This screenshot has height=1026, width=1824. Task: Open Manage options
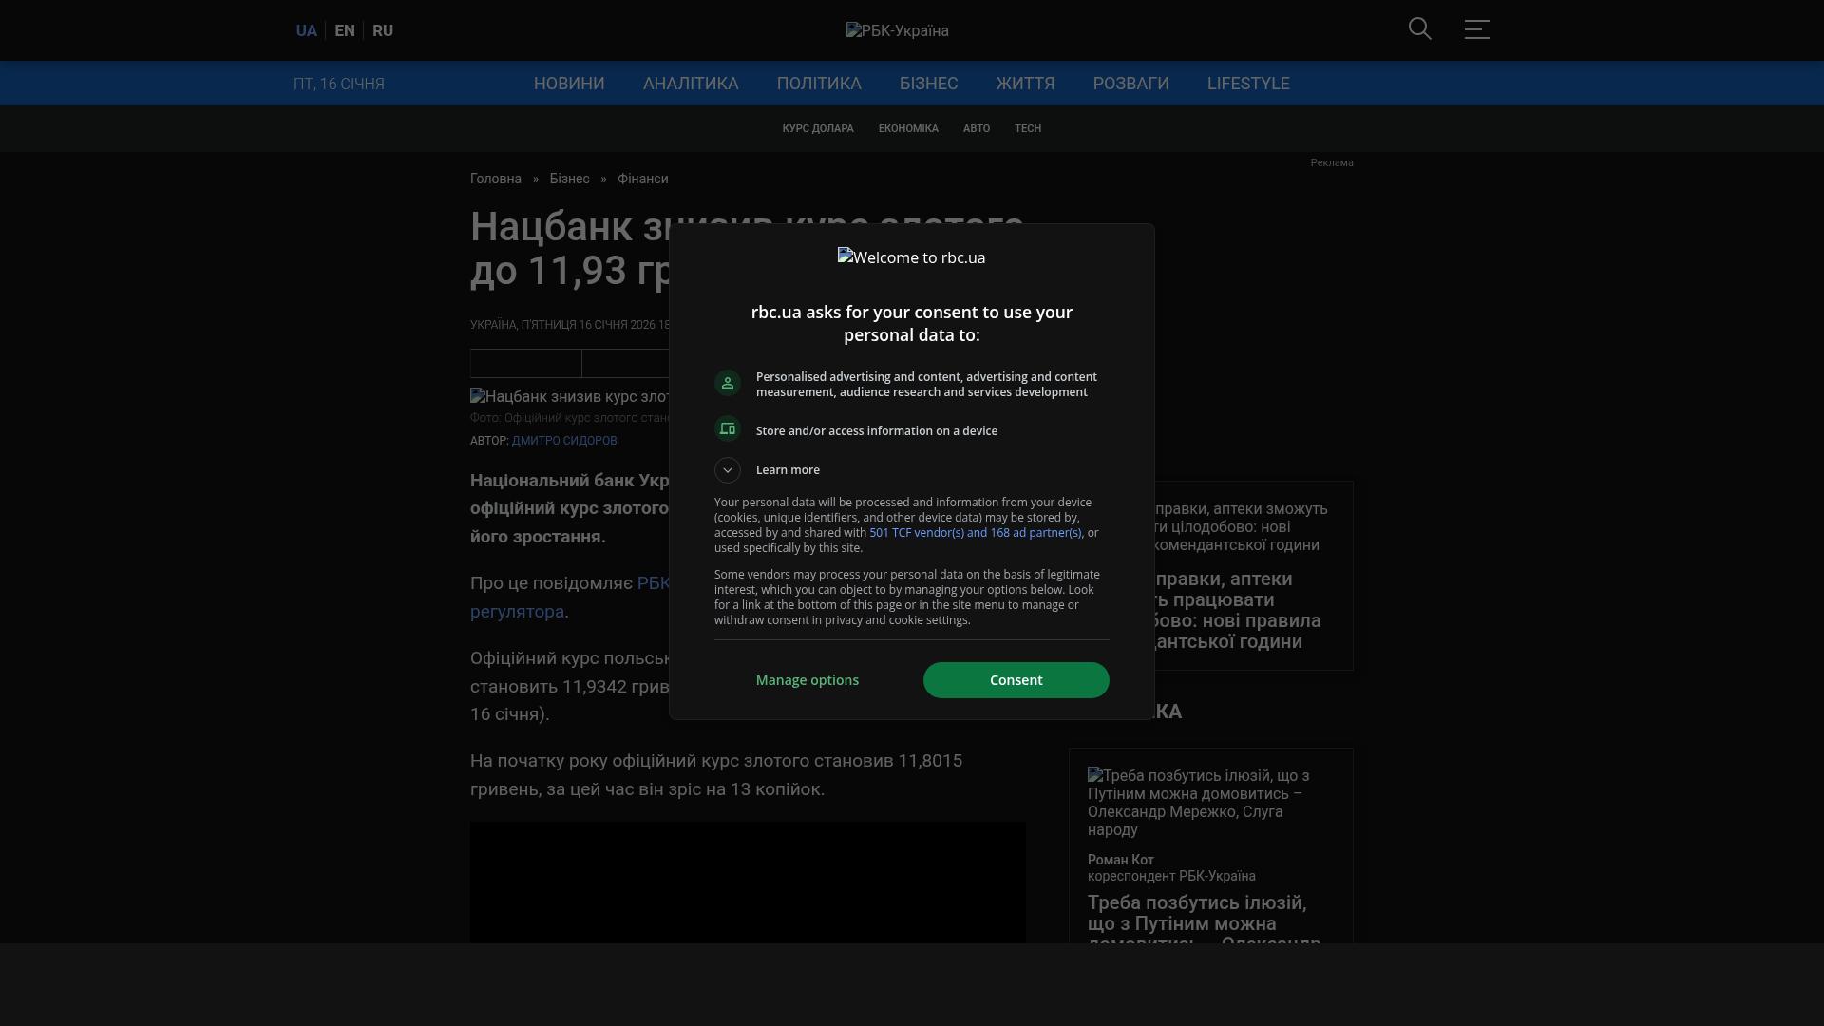(x=807, y=680)
